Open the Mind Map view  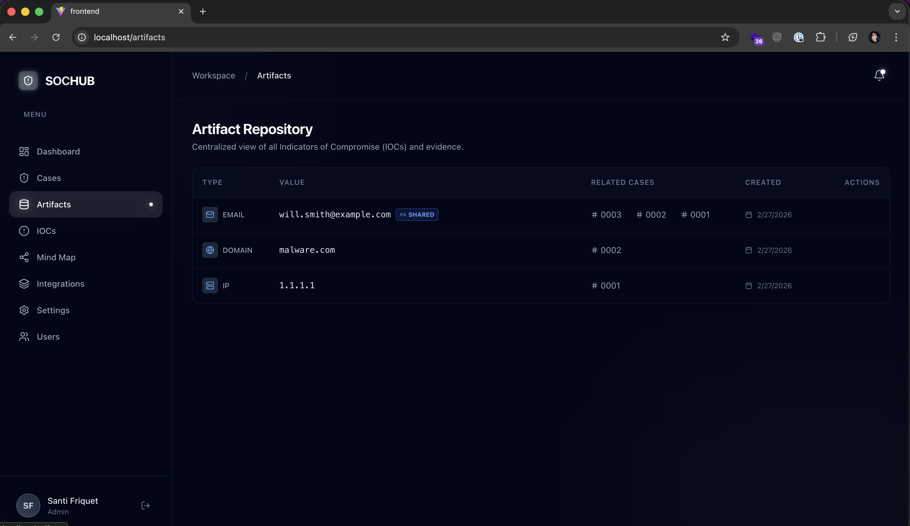(55, 257)
